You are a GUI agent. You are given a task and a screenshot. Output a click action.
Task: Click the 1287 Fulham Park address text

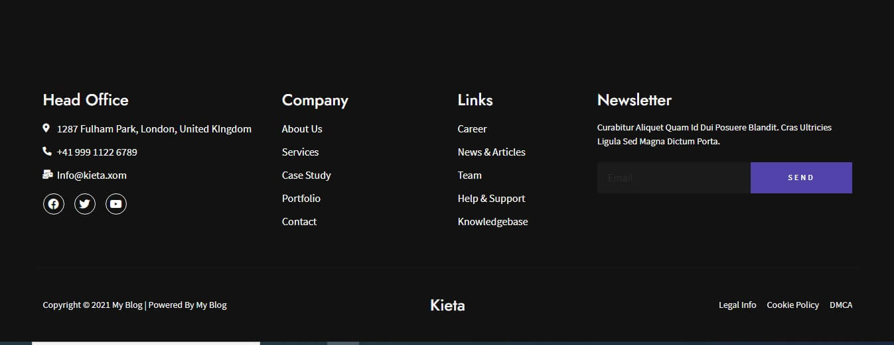154,129
